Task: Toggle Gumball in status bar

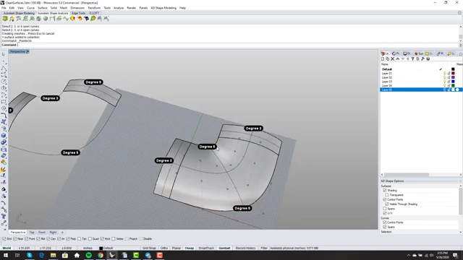Action: (x=224, y=248)
